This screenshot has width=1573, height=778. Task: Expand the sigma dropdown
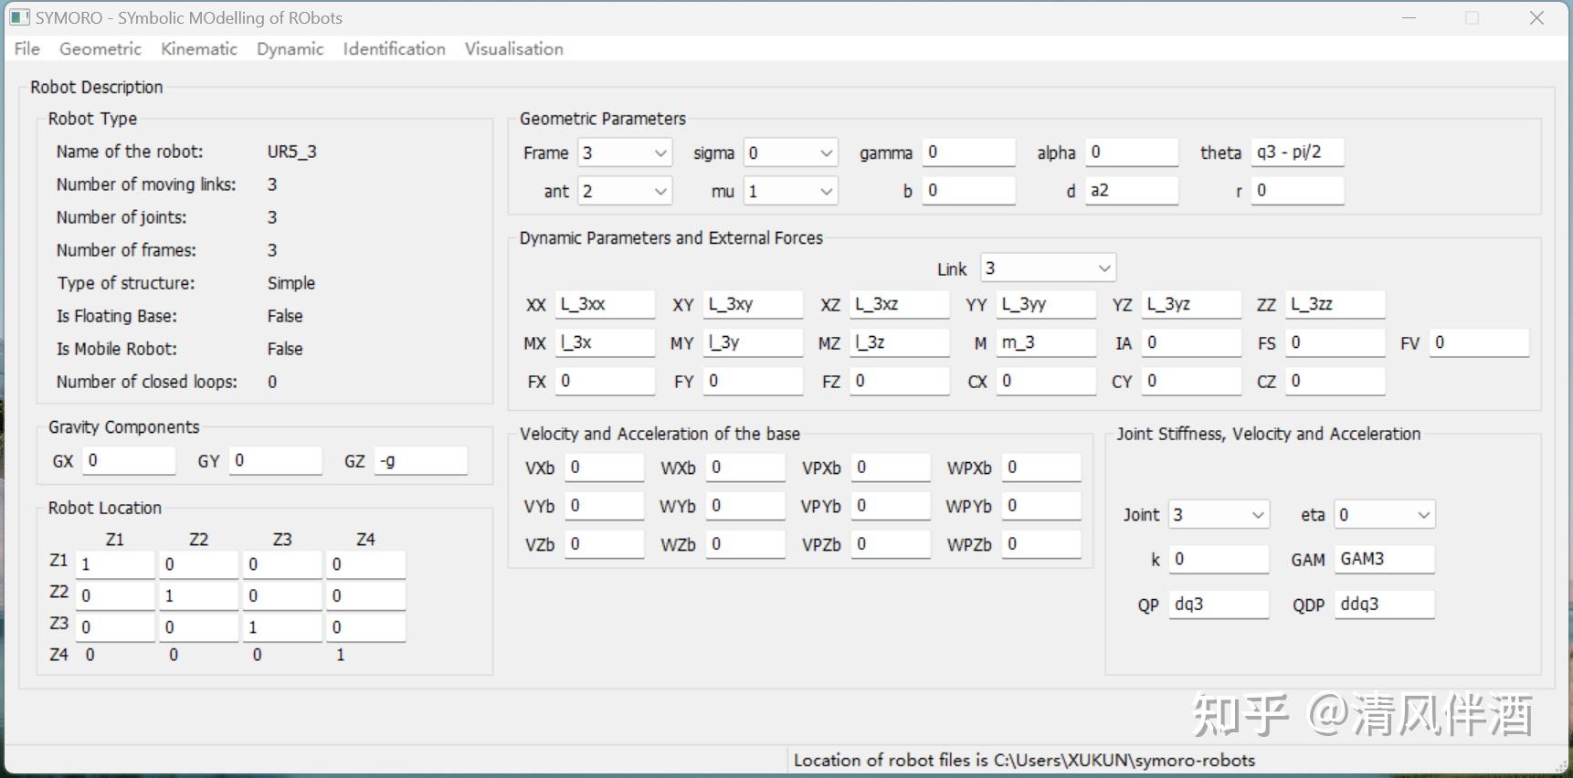click(x=790, y=153)
